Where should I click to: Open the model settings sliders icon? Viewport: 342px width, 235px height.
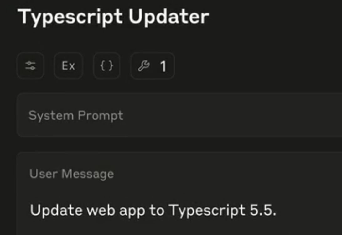click(30, 66)
